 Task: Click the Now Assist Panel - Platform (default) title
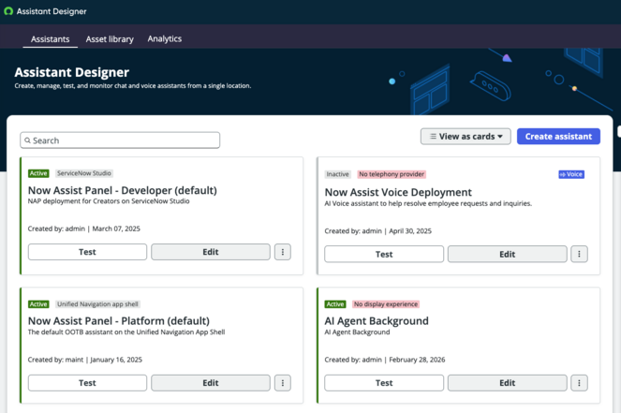119,320
